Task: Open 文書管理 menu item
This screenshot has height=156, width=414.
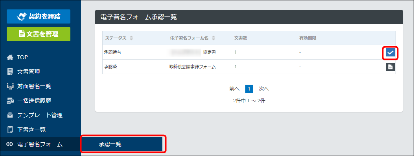Action: tap(29, 72)
